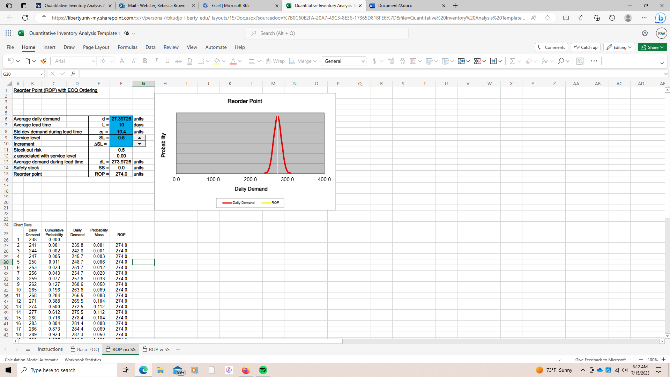Open the Name Box dropdown showing G30
The image size is (670, 377).
42,74
